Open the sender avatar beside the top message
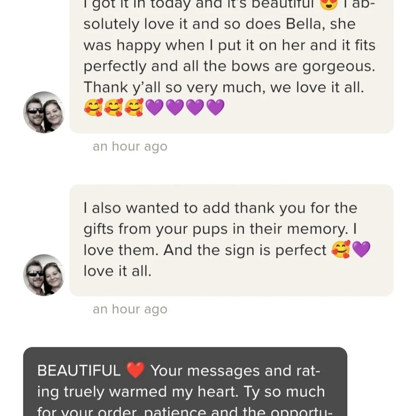The image size is (416, 416). coord(44,113)
